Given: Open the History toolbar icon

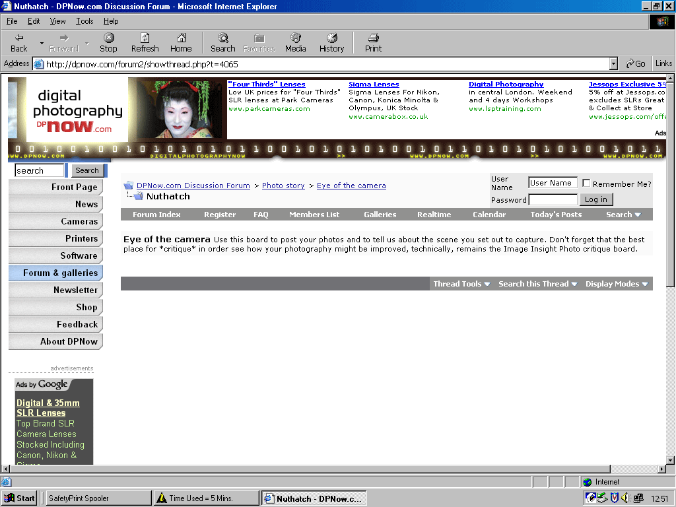Looking at the screenshot, I should click(332, 38).
